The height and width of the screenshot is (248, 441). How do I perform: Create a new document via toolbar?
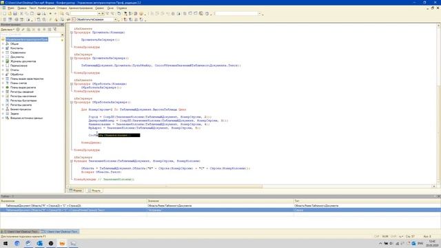4,14
